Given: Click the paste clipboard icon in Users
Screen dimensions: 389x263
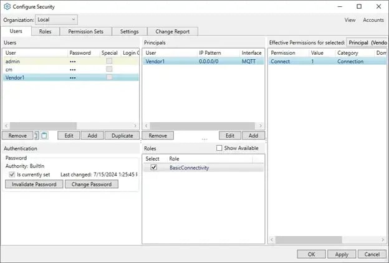Looking at the screenshot, I should click(x=44, y=135).
